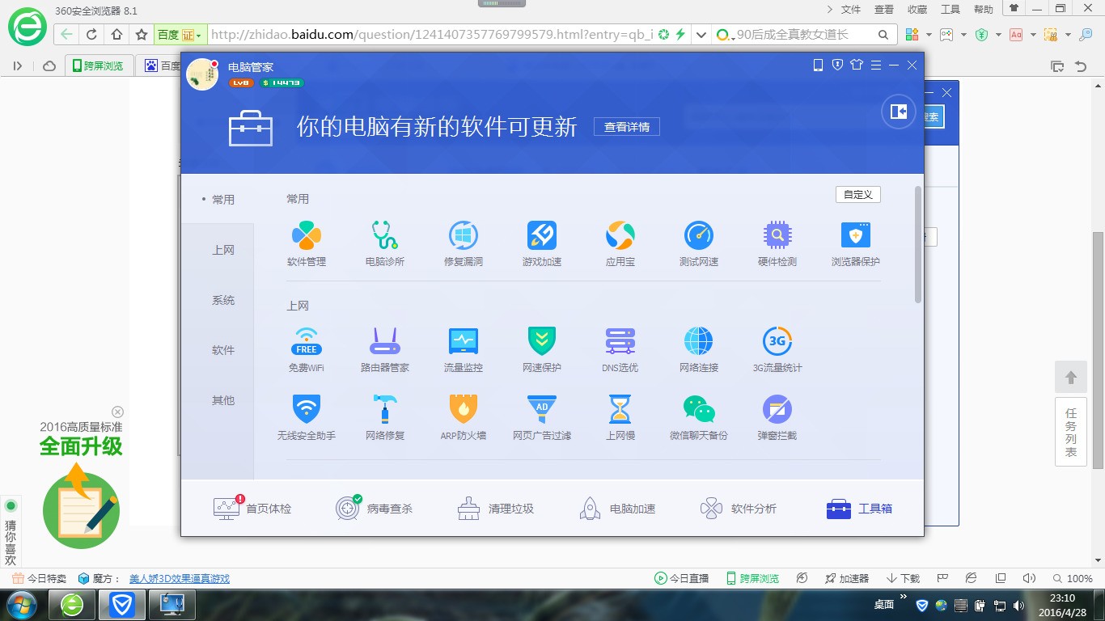The image size is (1105, 621).
Task: Click the 自定义 customize button
Action: [857, 195]
